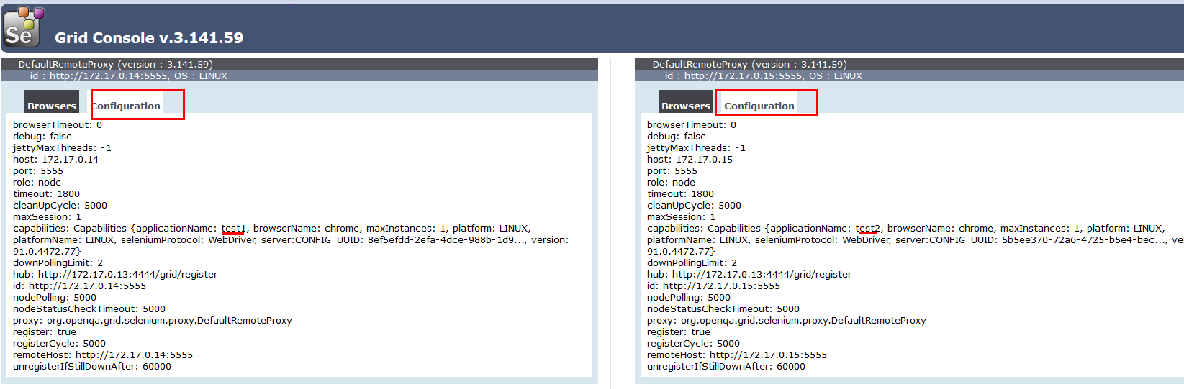Click 'browserTimeout: 0' in 172.17.0.14 node
Screen dimensions: 1184x389
(x=58, y=125)
